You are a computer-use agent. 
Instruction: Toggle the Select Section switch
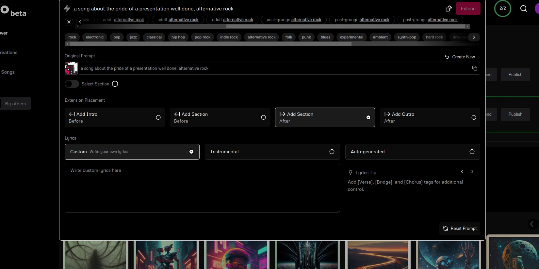[x=72, y=84]
